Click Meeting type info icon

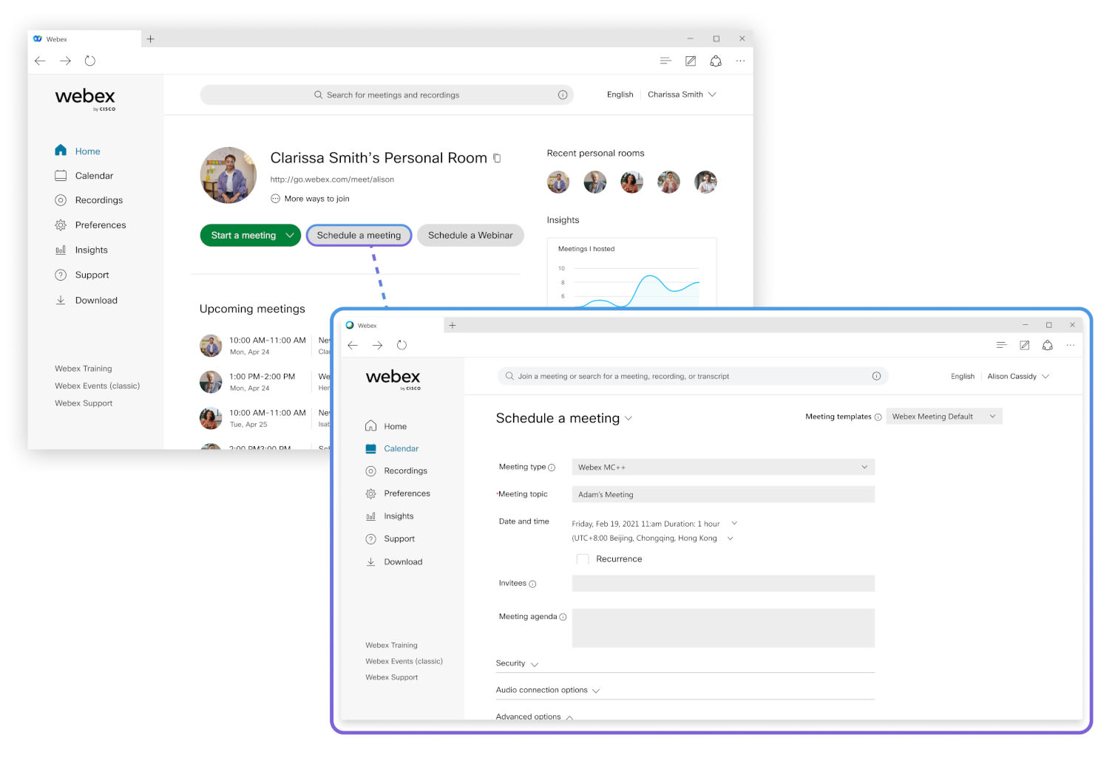click(552, 468)
